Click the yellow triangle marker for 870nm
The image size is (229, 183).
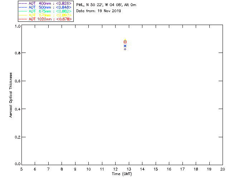(x=125, y=40)
